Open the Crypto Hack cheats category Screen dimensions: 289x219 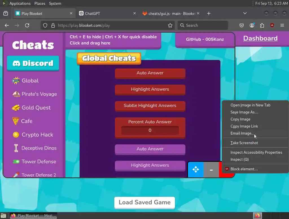coord(33,135)
